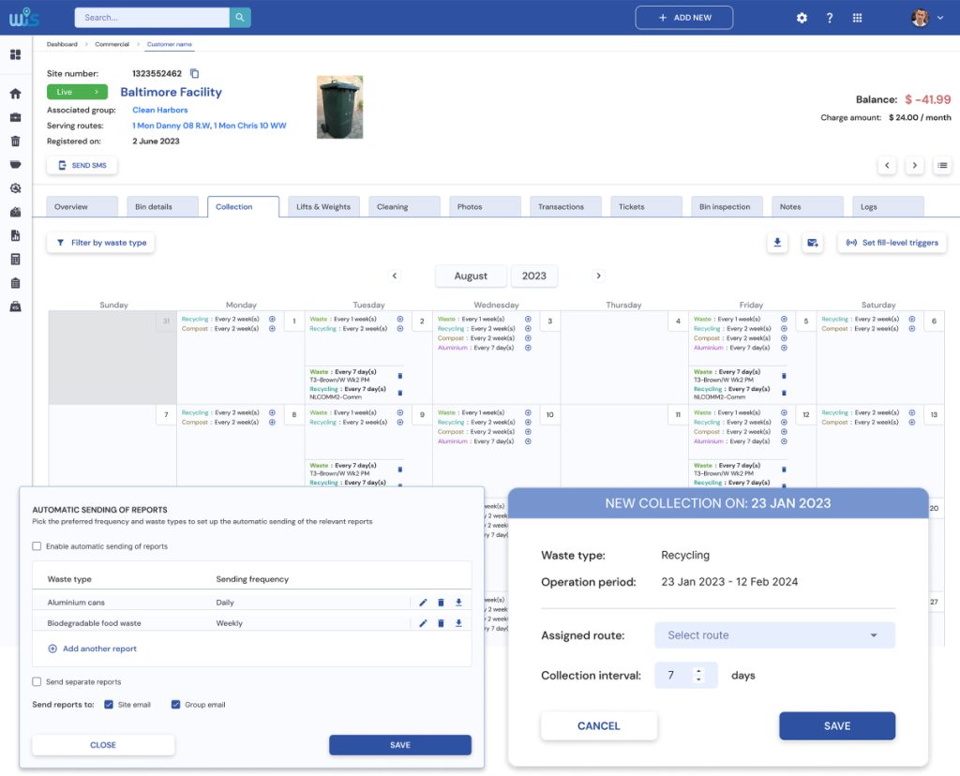The height and width of the screenshot is (776, 960).
Task: Click the download icon above calendar
Action: click(776, 243)
